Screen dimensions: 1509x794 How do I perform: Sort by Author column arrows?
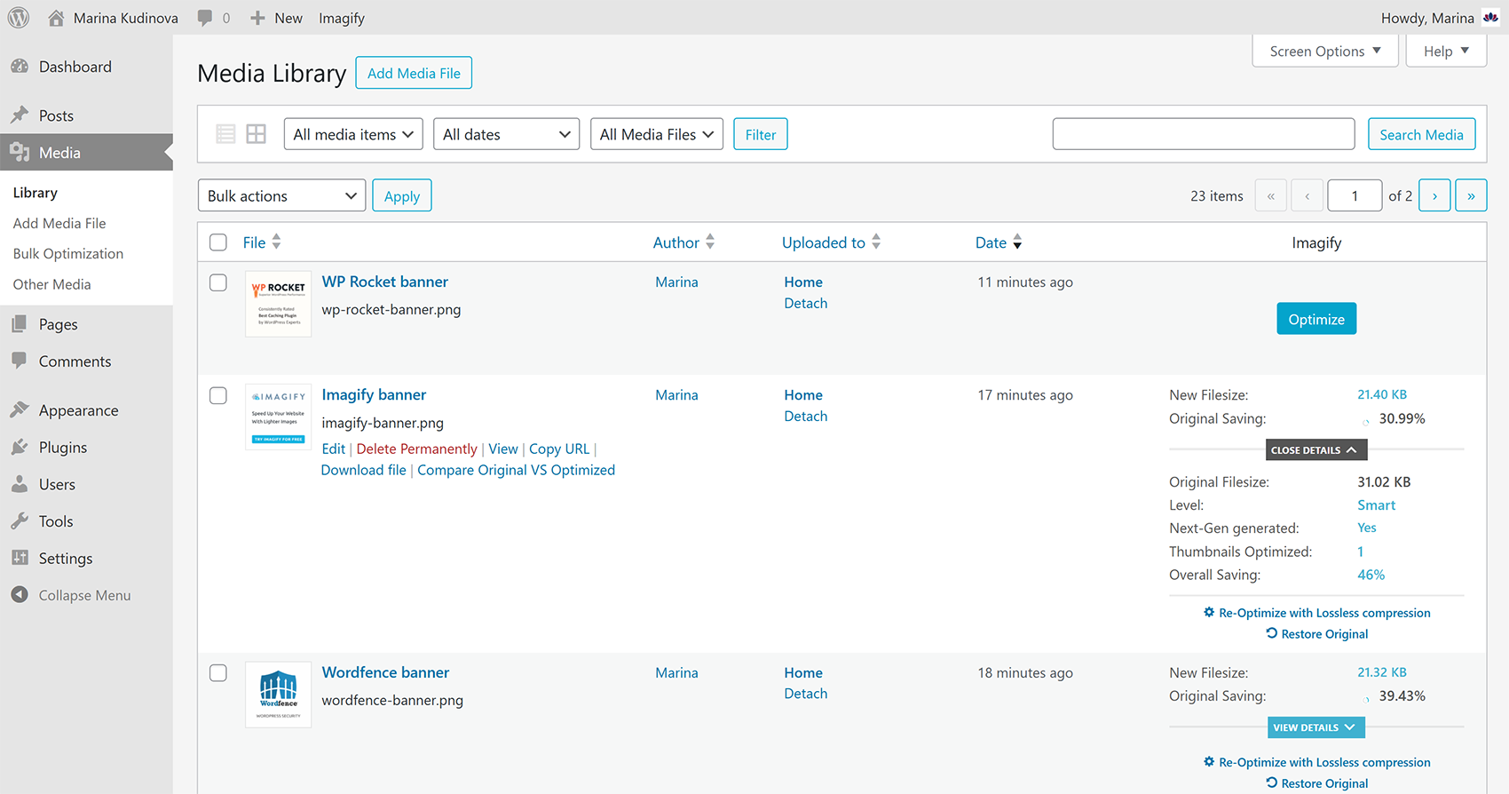point(710,242)
